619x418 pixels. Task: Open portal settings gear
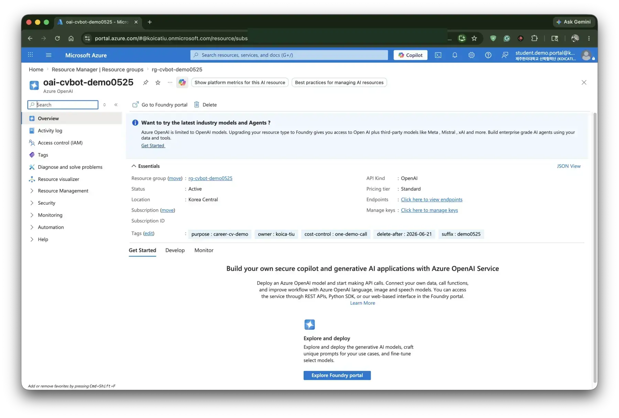coord(471,55)
